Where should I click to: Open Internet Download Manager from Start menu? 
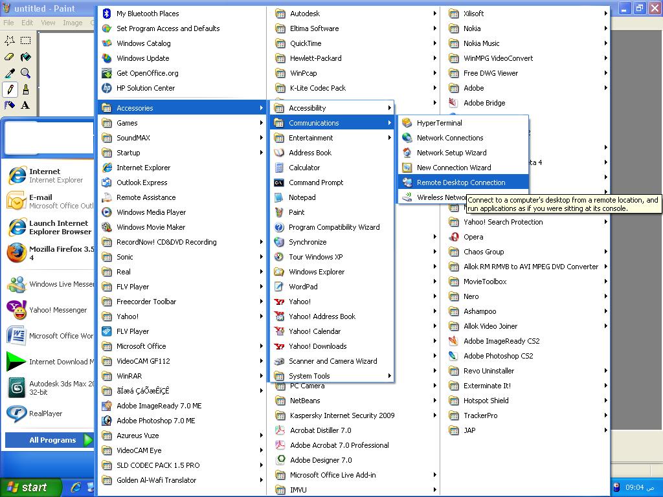click(x=49, y=362)
